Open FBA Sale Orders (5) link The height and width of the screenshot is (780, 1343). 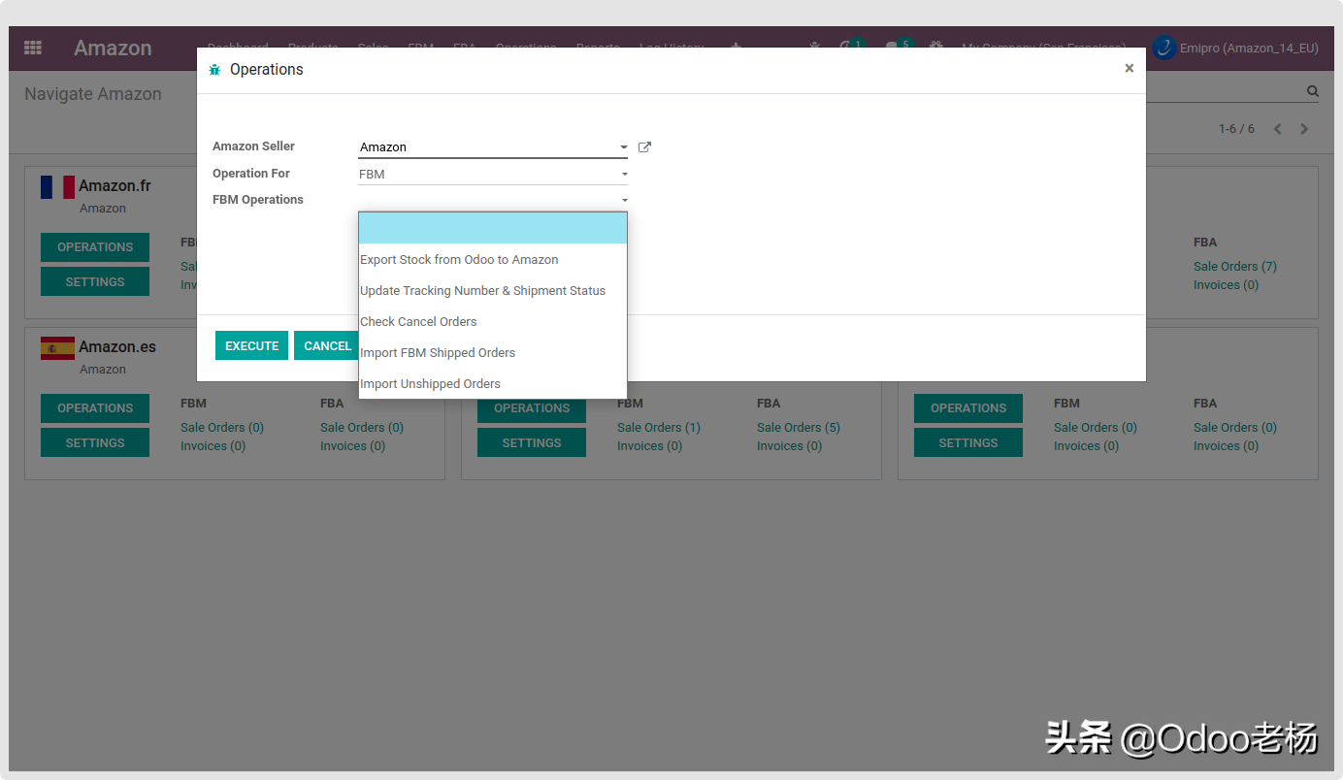pos(799,428)
